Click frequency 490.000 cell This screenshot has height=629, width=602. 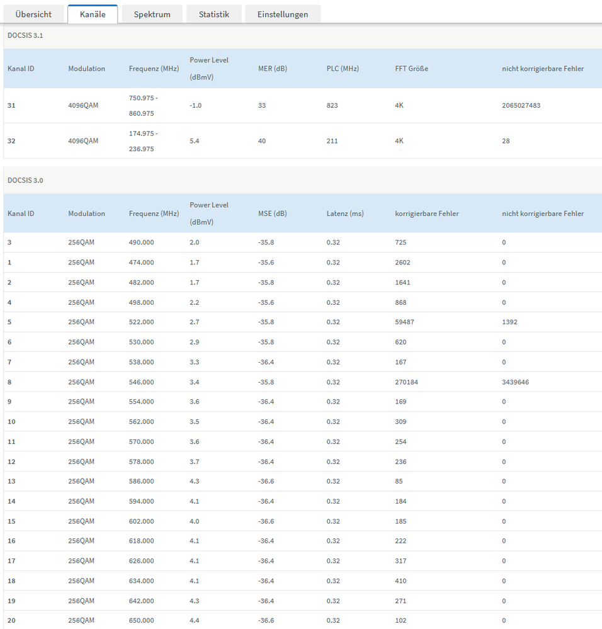pyautogui.click(x=141, y=242)
